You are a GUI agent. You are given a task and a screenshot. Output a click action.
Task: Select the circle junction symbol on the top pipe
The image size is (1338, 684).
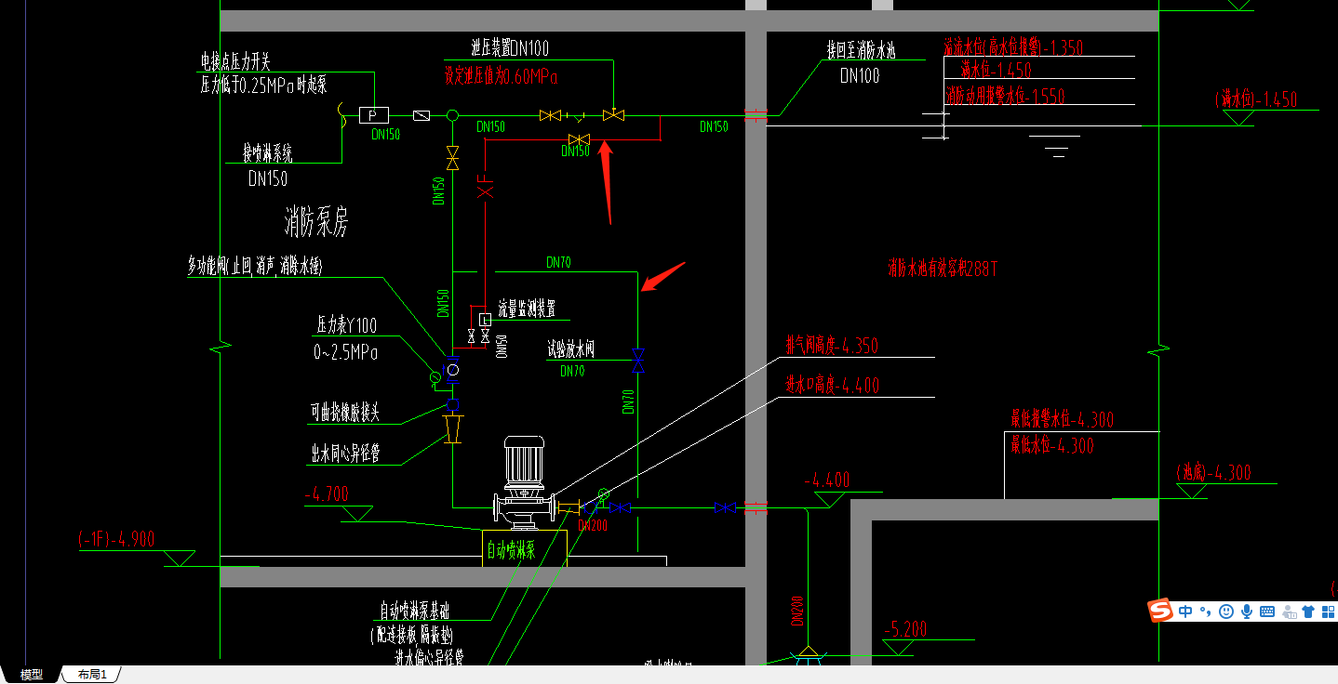tap(452, 115)
